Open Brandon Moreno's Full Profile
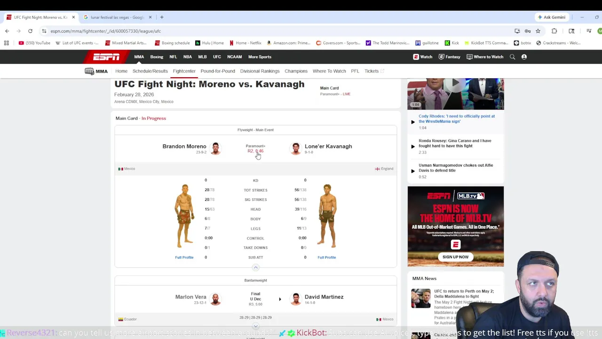 point(184,258)
